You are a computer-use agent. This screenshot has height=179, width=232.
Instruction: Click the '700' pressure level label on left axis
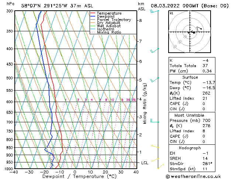10,122
